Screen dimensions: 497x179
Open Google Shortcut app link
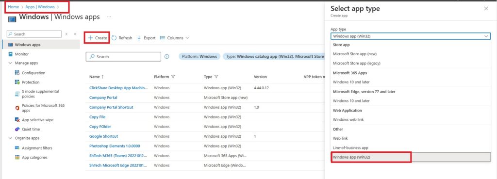click(x=104, y=136)
